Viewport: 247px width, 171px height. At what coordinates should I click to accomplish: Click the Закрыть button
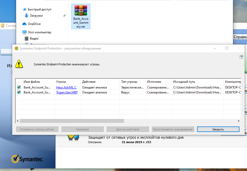(x=218, y=129)
